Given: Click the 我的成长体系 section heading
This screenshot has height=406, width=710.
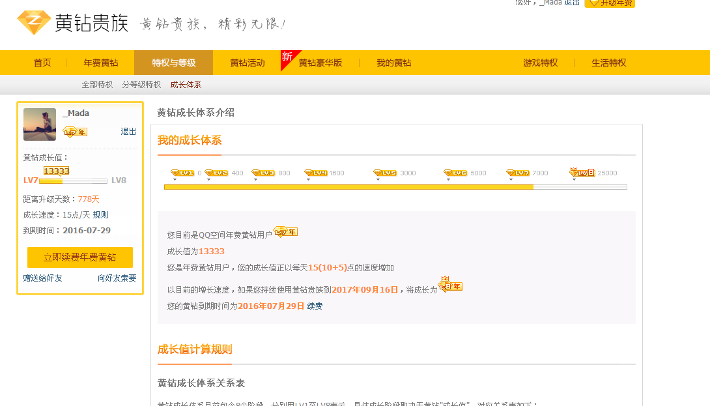Looking at the screenshot, I should coord(190,141).
